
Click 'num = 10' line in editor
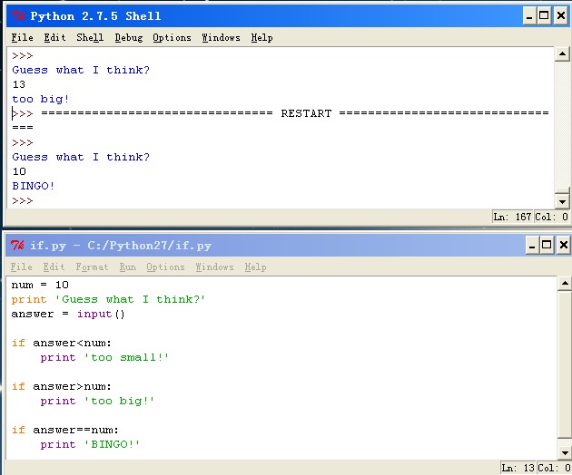[x=40, y=285]
